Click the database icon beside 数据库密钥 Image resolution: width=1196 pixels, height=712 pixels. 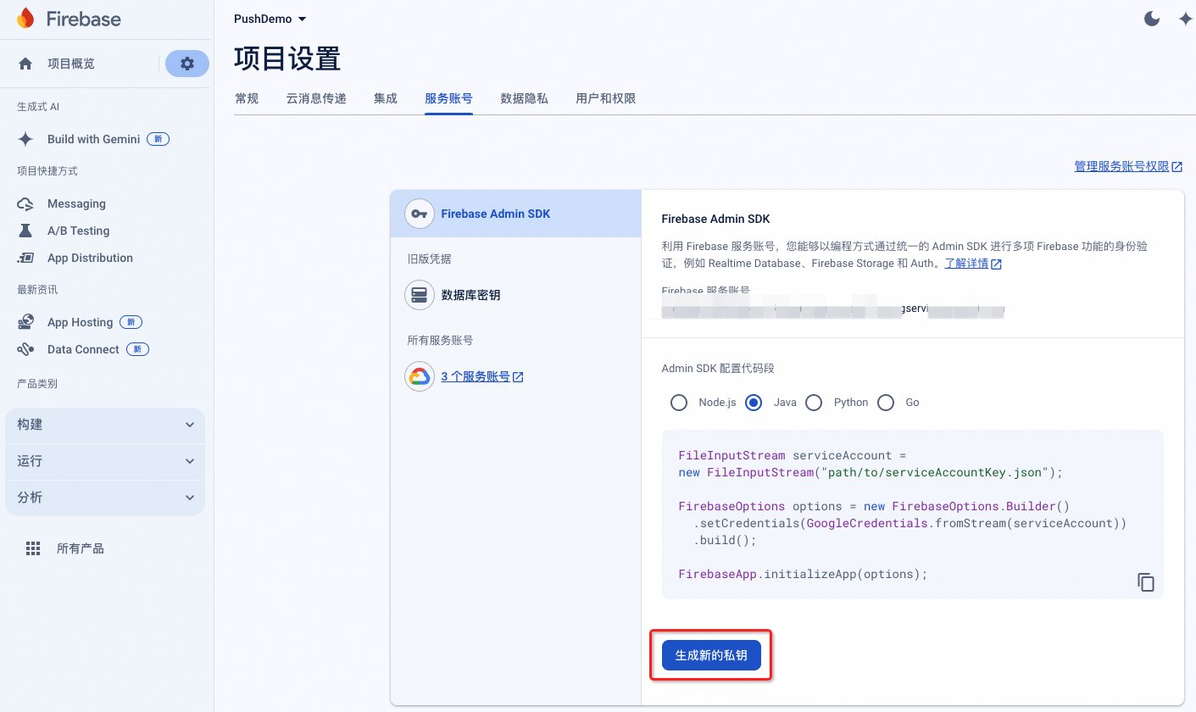(x=419, y=295)
